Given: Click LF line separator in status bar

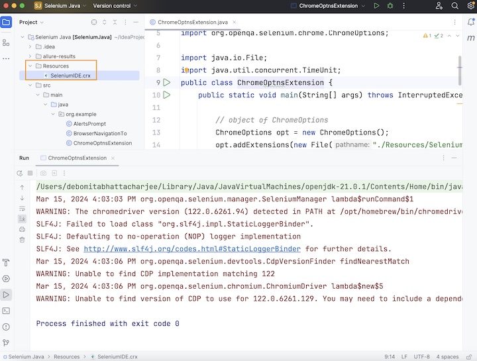Looking at the screenshot, I should (404, 357).
